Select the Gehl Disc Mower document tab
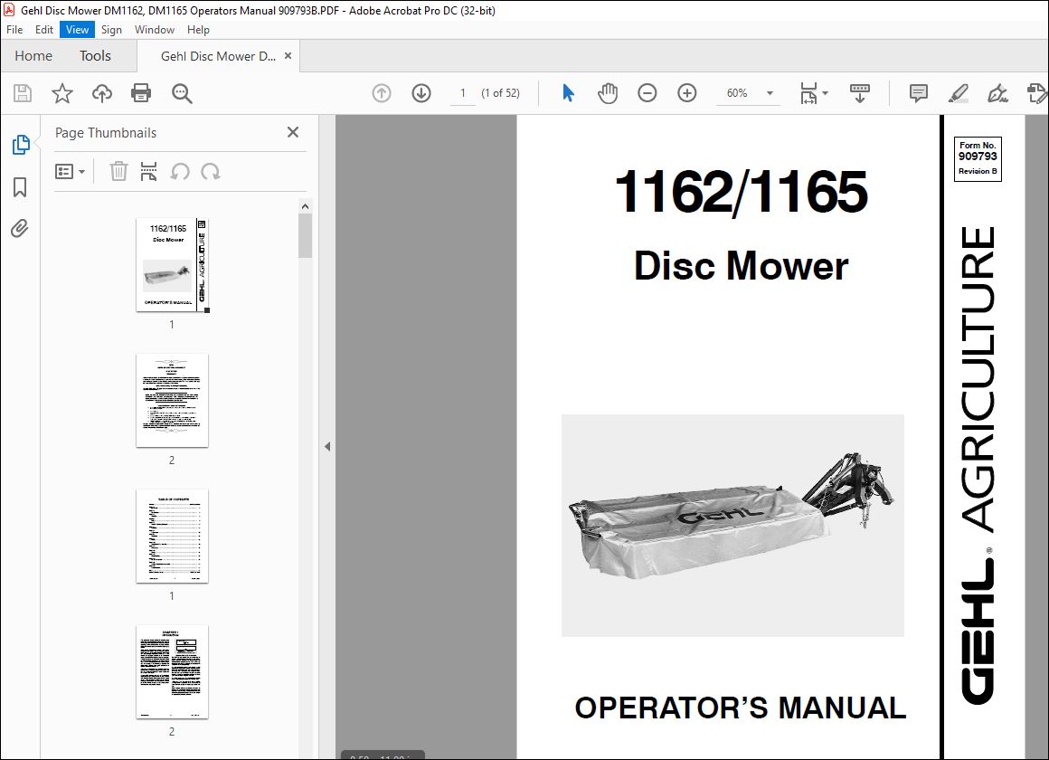The image size is (1049, 760). point(218,56)
